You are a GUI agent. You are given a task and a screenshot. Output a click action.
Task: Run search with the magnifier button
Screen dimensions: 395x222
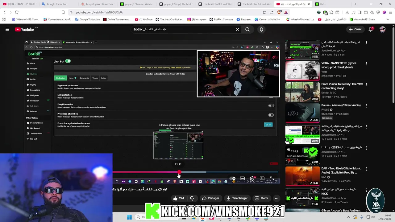247,29
